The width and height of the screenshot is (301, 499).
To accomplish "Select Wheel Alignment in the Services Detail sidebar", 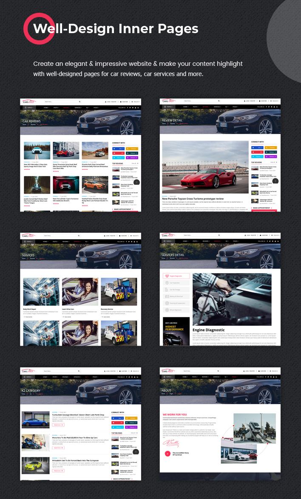I will 176,310.
